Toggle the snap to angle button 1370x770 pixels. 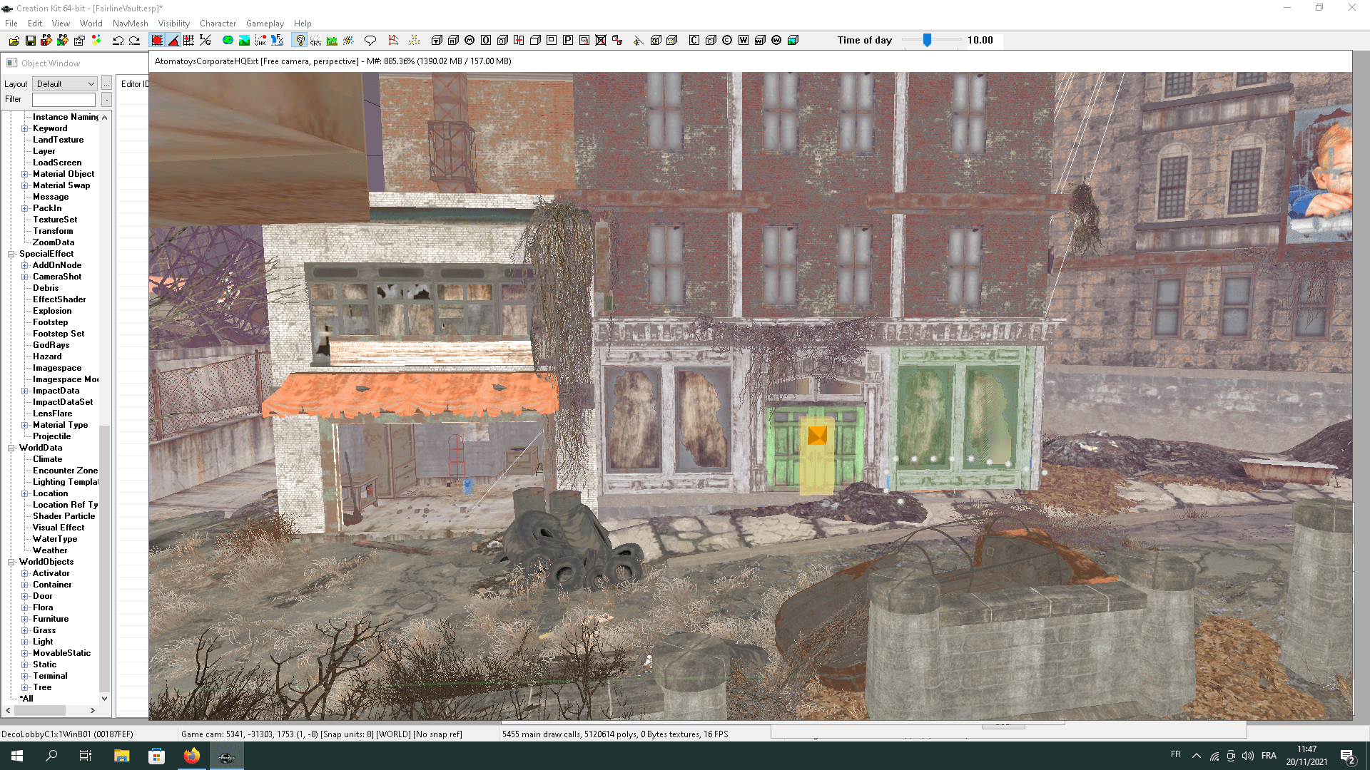[173, 41]
